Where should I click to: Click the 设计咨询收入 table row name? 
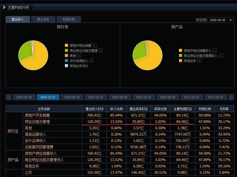tap(36, 141)
